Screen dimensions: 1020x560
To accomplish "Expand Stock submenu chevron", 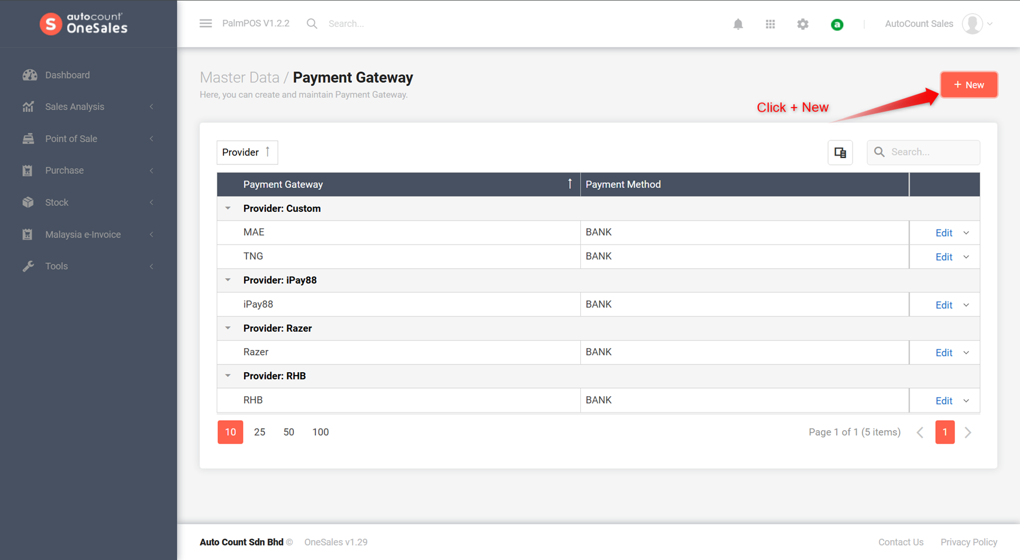I will (x=152, y=202).
